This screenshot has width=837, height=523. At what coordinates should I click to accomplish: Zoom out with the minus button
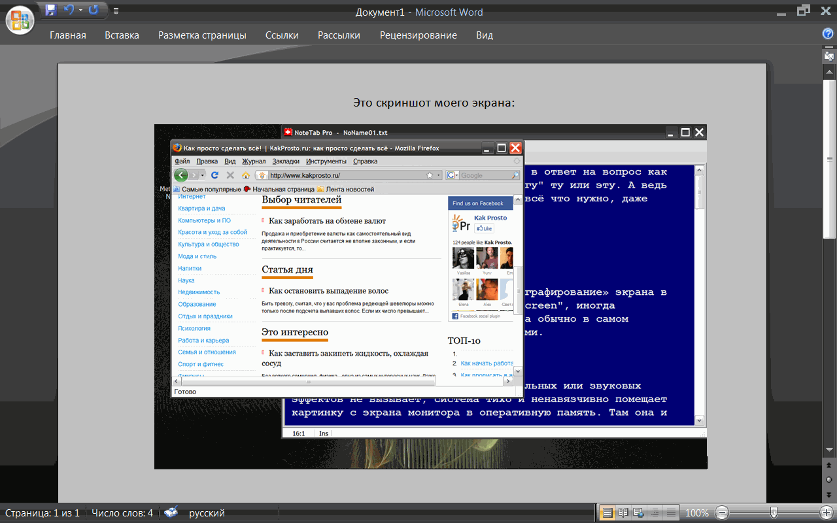click(x=722, y=513)
